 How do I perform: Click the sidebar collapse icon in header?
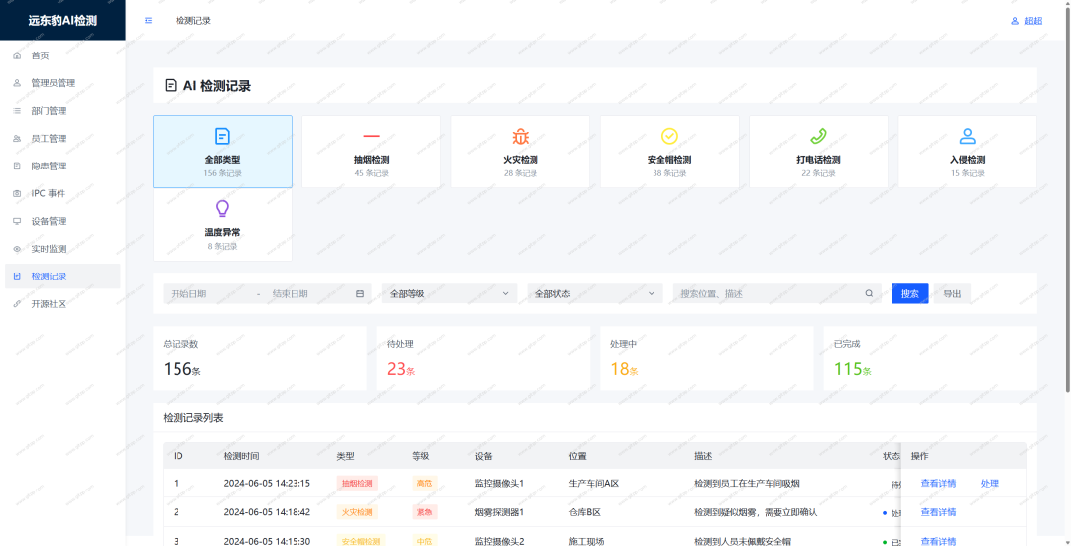tap(148, 21)
